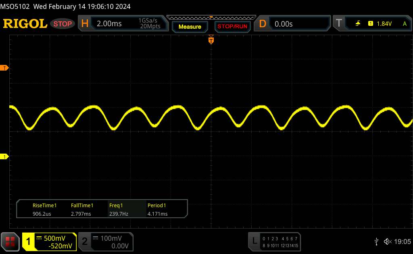413x254 pixels.
Task: Click the yellow channel 1 ground marker
Action: pyautogui.click(x=5, y=156)
